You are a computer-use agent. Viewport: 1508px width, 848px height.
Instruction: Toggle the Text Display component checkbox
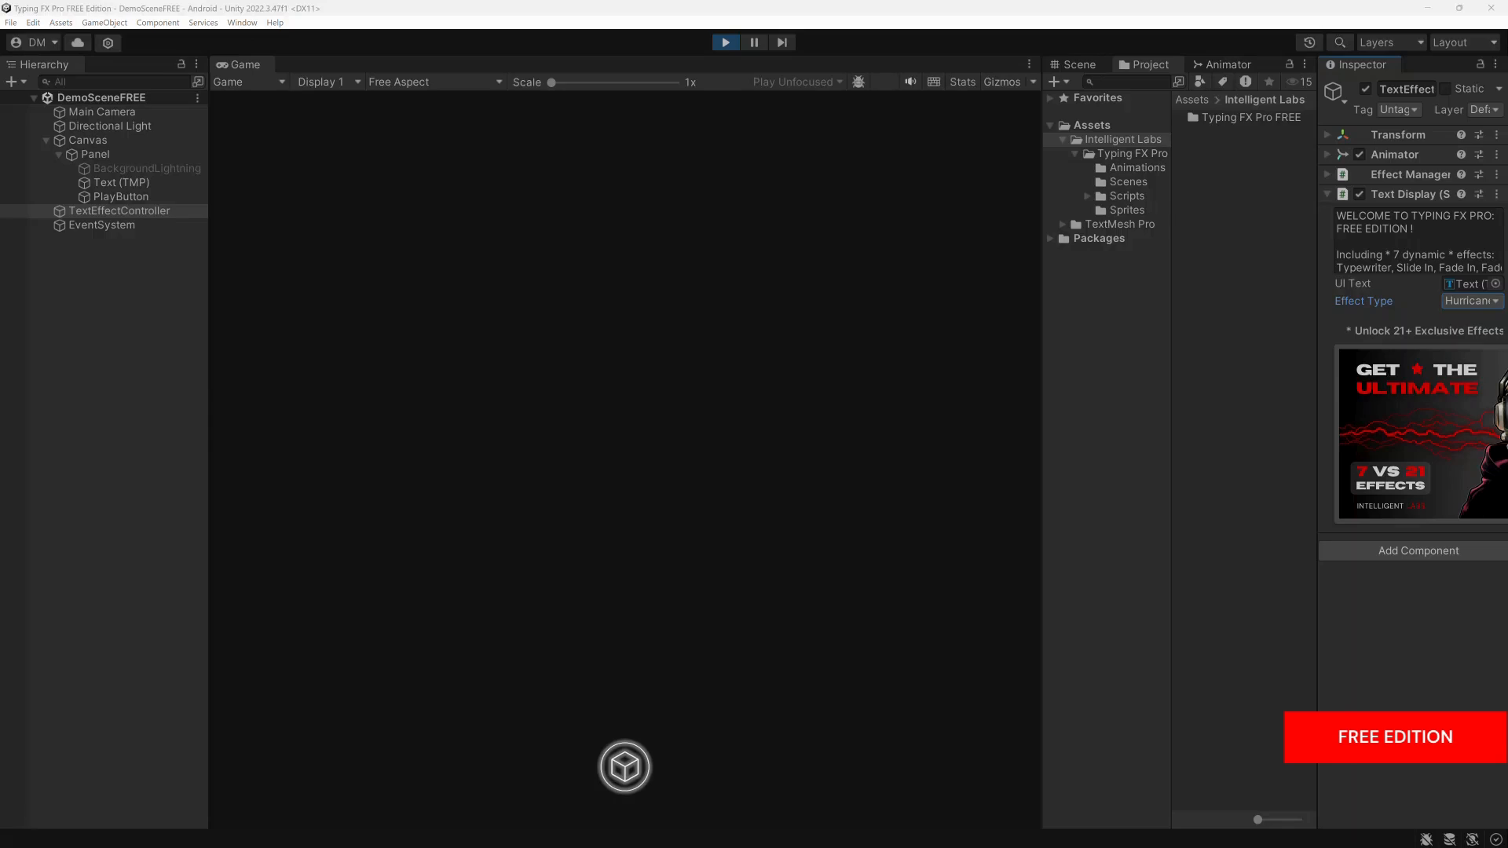click(1359, 195)
